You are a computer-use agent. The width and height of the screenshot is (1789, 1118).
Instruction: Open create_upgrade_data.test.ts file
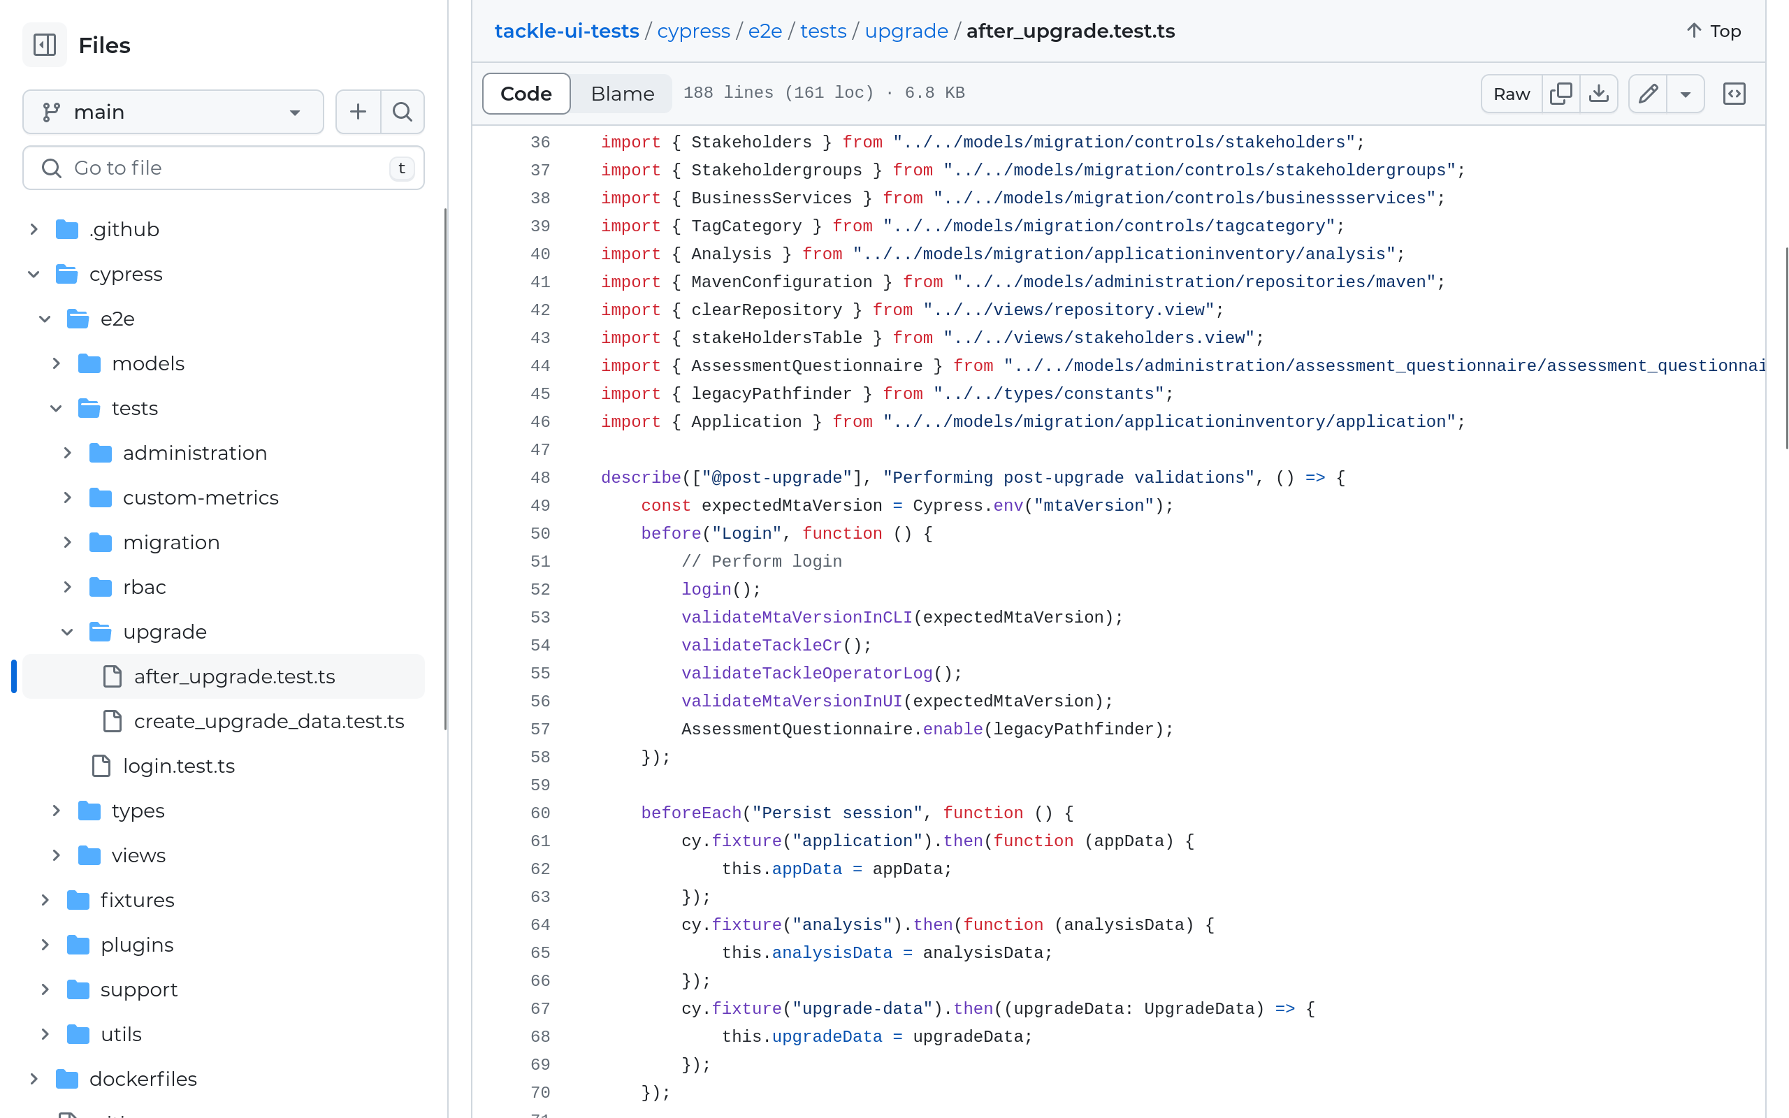tap(268, 721)
